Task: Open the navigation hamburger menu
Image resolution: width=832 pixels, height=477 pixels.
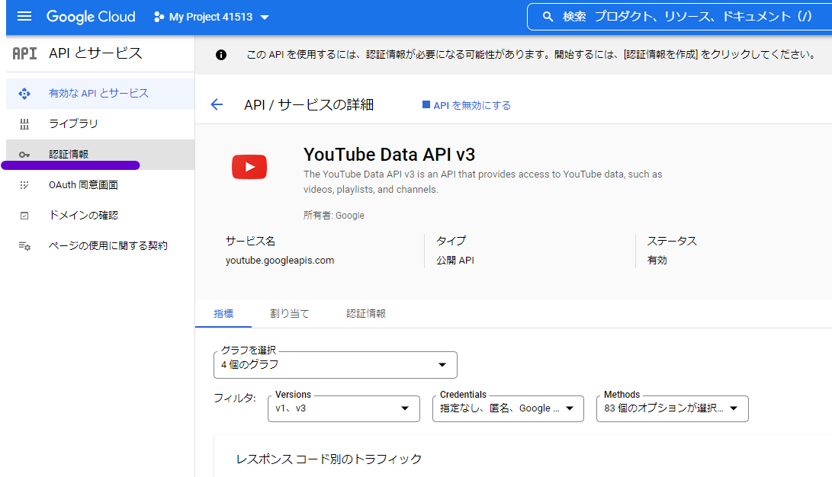Action: pyautogui.click(x=24, y=16)
